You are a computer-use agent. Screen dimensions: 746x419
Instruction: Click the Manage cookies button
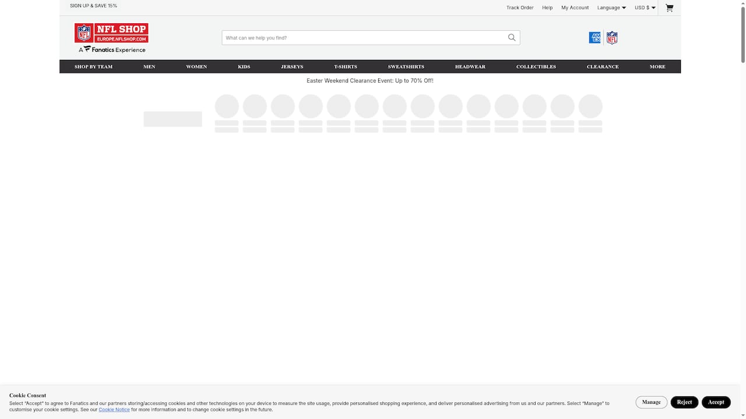pos(652,402)
